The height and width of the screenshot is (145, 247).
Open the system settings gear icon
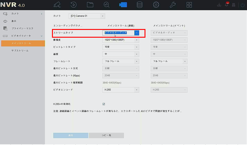pos(156,5)
